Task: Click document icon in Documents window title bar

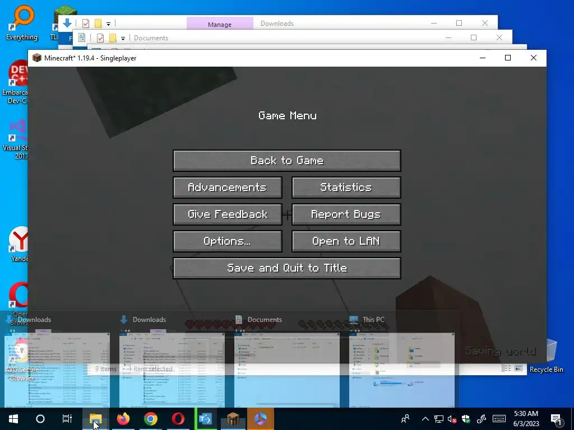Action: pos(82,38)
